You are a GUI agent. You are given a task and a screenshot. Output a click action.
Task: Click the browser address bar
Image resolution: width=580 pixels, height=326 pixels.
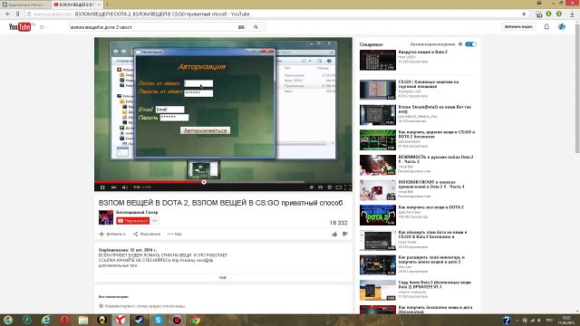(x=274, y=14)
